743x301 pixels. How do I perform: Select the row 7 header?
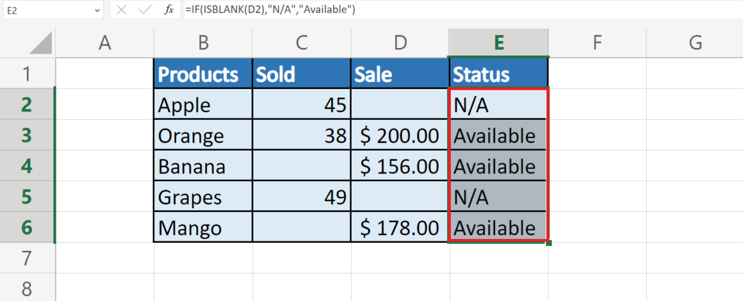click(28, 259)
